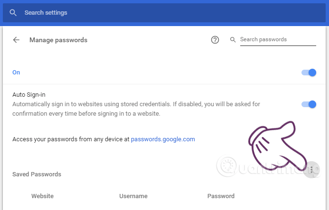The image size is (329, 210).
Task: Click the pointing hand illustration
Action: click(275, 142)
